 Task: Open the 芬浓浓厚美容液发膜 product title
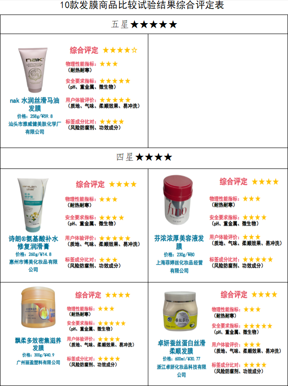click(x=179, y=242)
